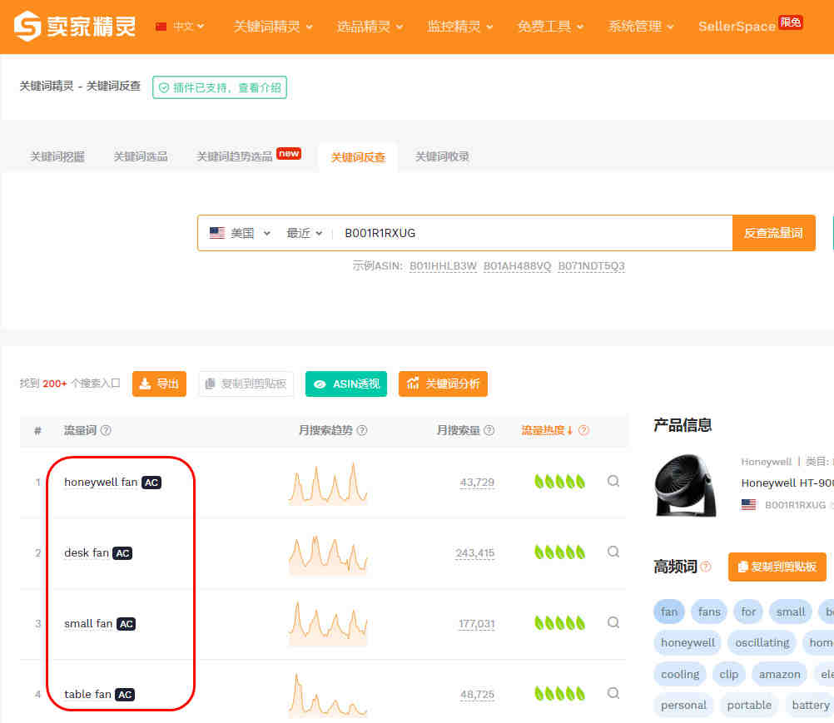Click the SellerSprite logo icon

[27, 26]
